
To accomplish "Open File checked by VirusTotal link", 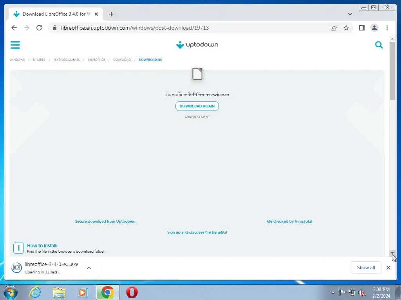I will (x=289, y=221).
